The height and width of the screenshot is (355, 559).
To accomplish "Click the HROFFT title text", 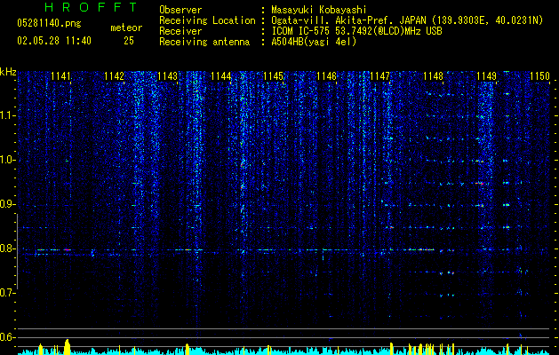I will [91, 7].
